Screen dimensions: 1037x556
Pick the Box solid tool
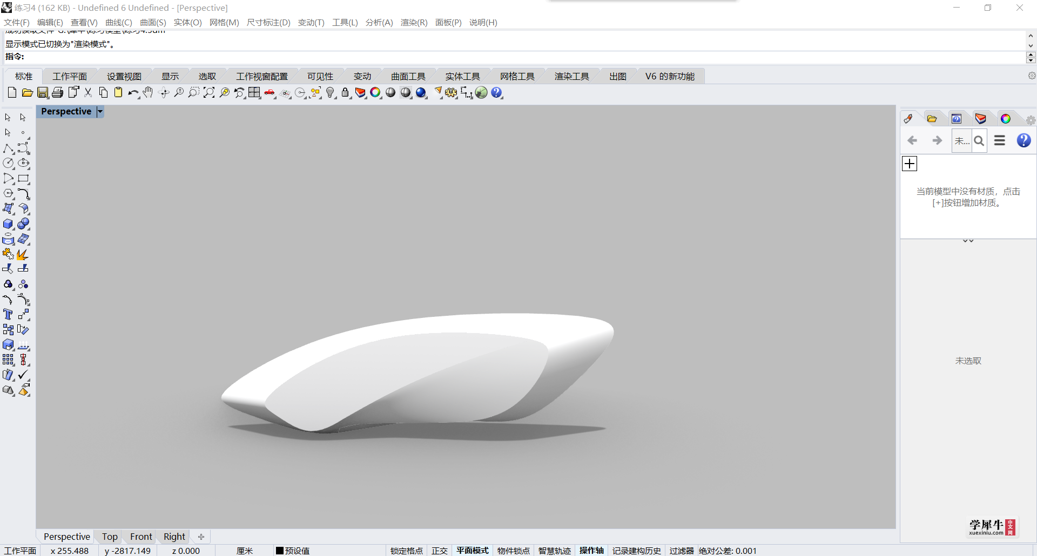9,223
